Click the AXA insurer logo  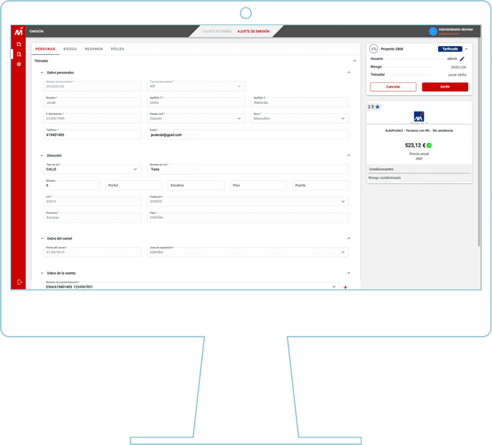pos(419,116)
